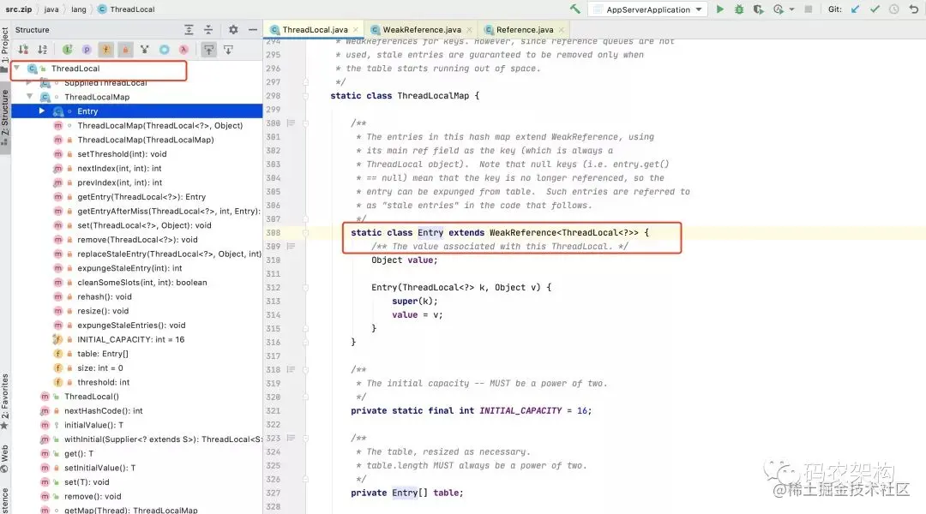
Task: Select nextHashCode(): int method
Action: click(x=104, y=410)
